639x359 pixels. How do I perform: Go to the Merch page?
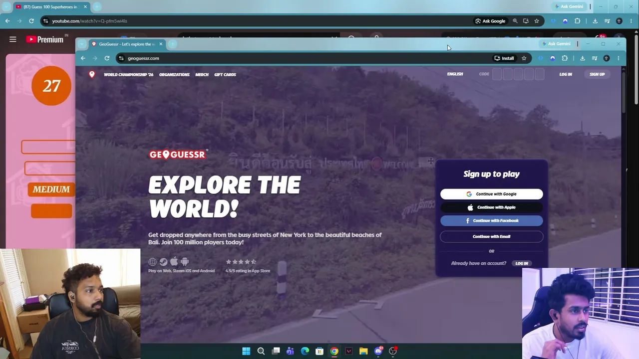click(x=202, y=75)
